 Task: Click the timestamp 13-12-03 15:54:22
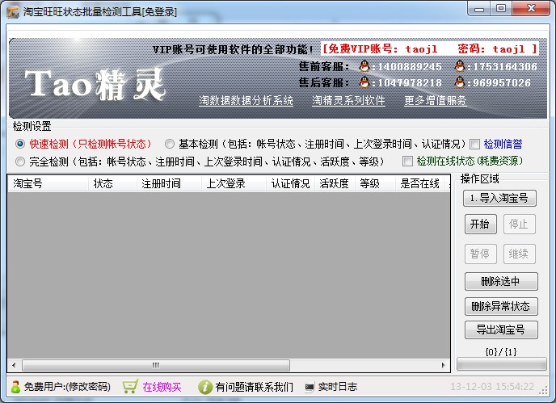tap(492, 387)
